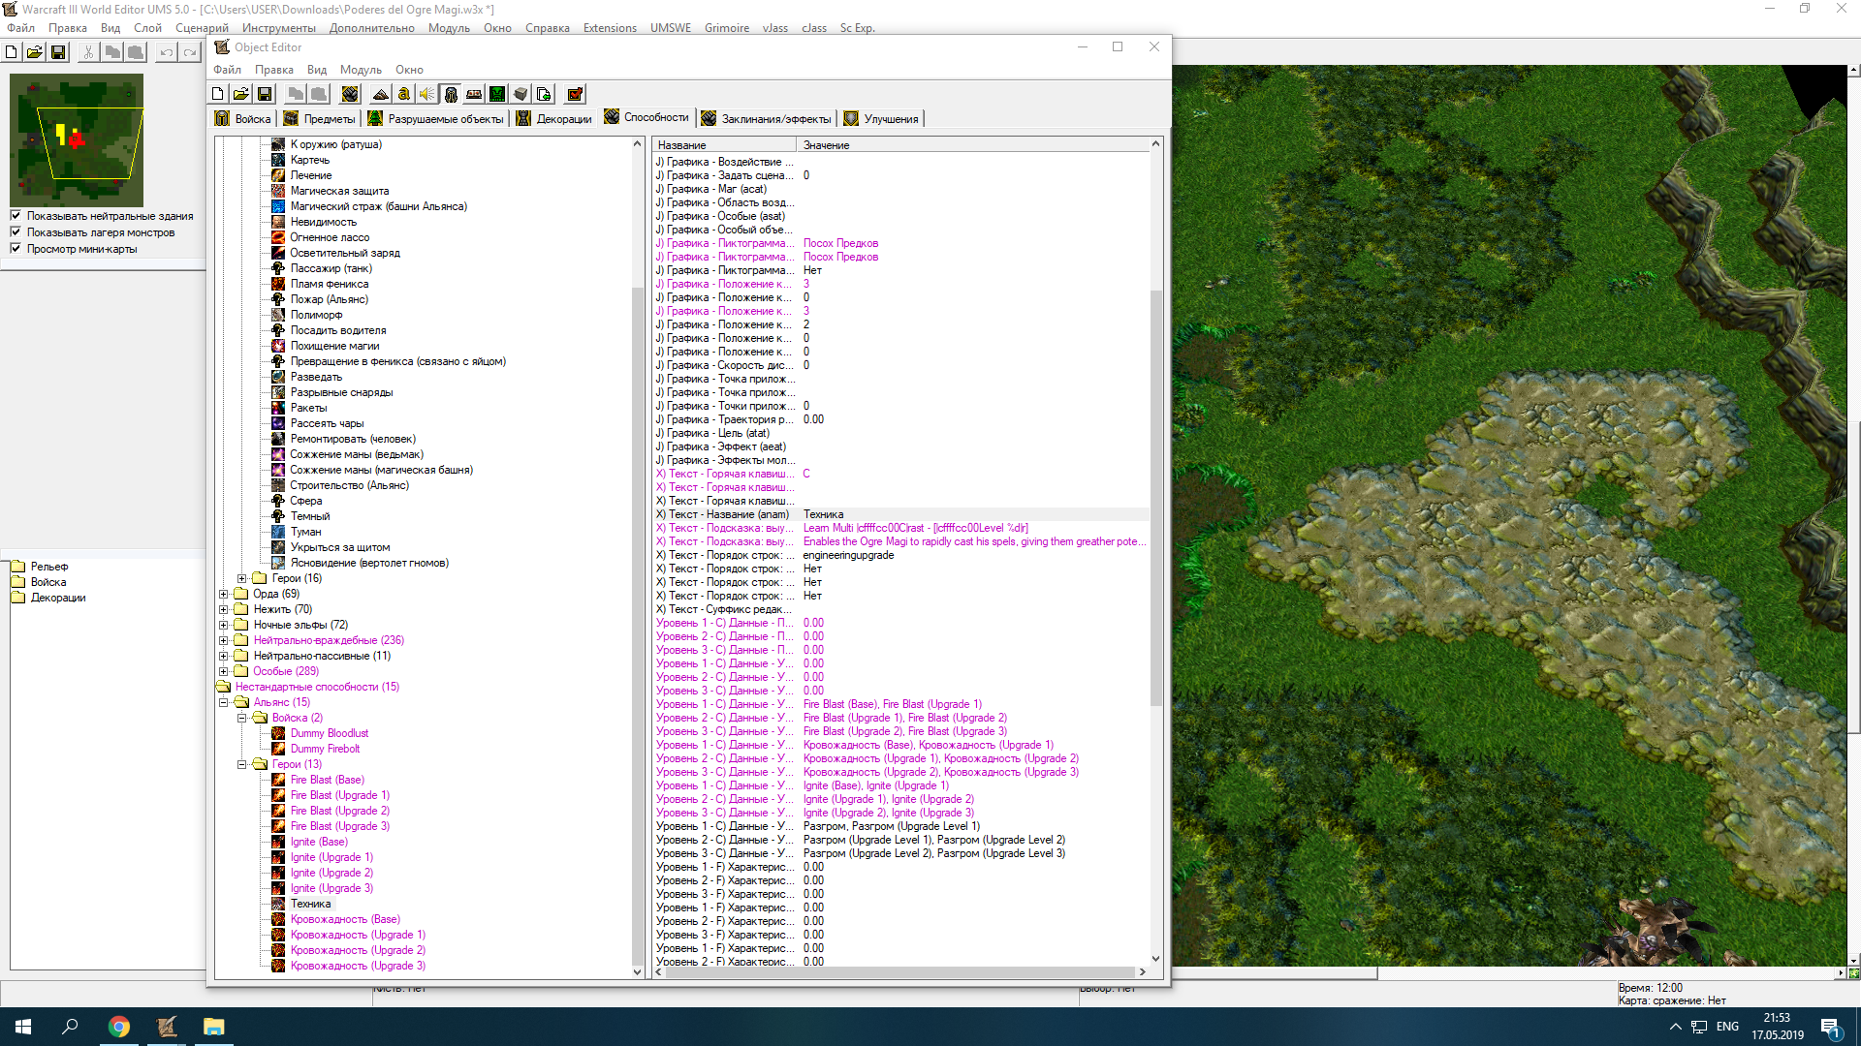Viewport: 1861px width, 1046px height.
Task: Open the Object Manager cube icon
Action: click(520, 94)
